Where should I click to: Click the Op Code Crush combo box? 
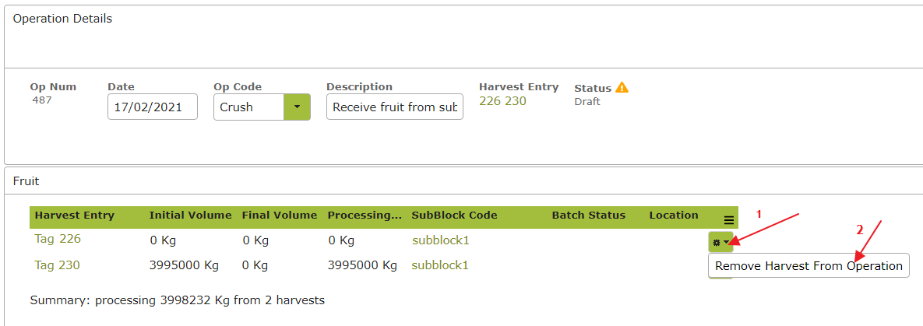pyautogui.click(x=262, y=107)
